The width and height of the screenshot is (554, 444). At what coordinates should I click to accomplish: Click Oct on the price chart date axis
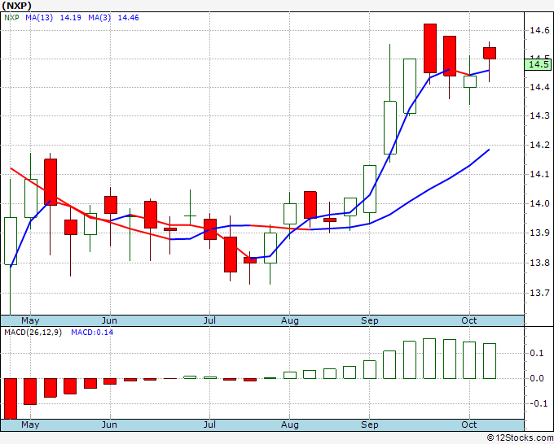(469, 320)
